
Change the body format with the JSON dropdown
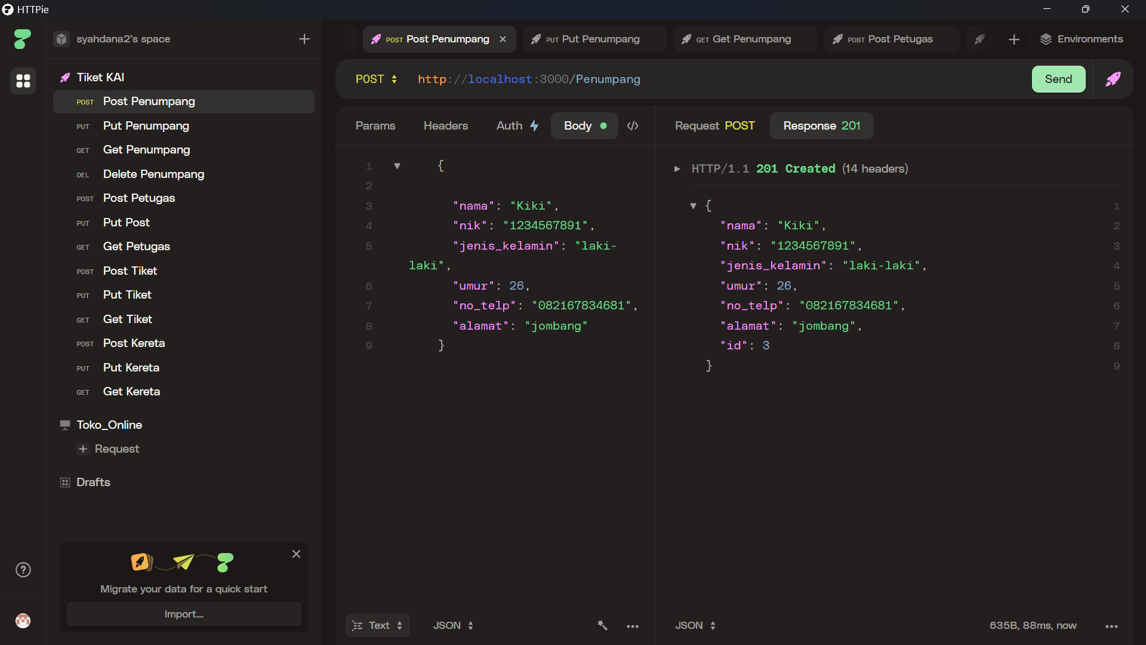[x=452, y=625]
